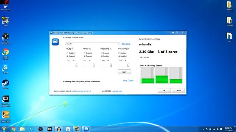This screenshot has width=236, height=132.
Task: Open Skype desktop shortcut
Action: tap(6, 69)
